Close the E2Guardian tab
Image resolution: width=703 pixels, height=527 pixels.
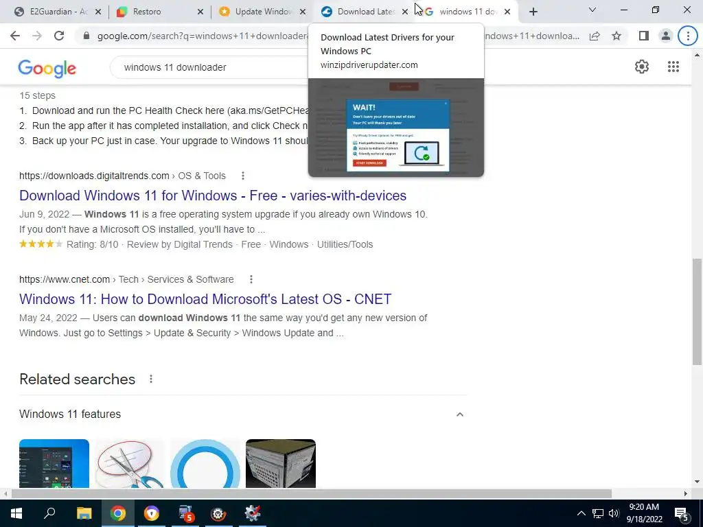click(x=98, y=12)
